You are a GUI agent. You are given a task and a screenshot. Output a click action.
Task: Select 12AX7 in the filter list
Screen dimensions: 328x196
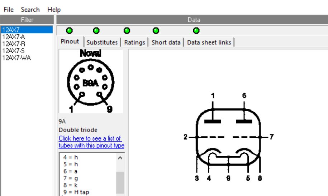(27, 30)
